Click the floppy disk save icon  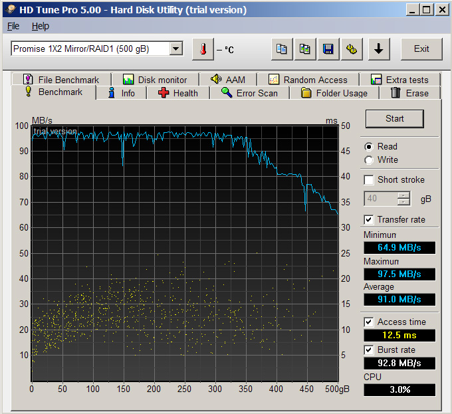tap(328, 49)
